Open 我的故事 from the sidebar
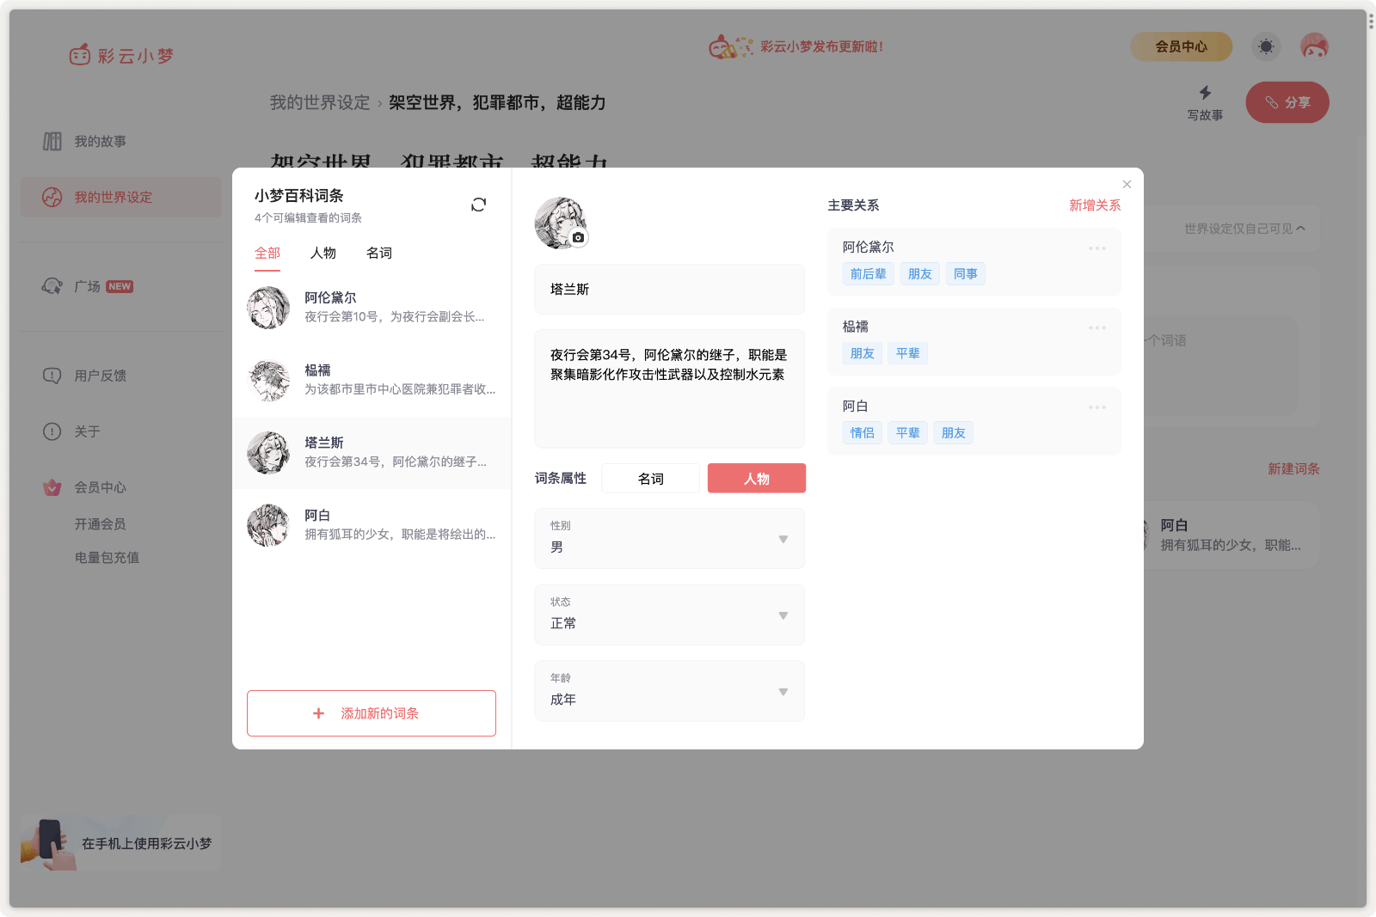 click(x=100, y=141)
